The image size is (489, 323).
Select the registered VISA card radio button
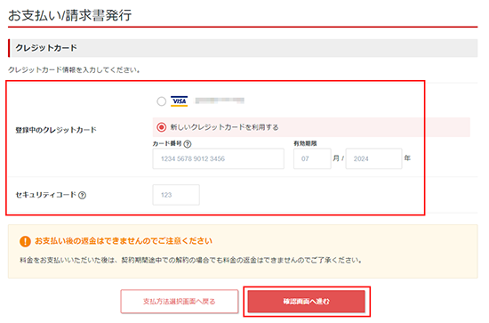pyautogui.click(x=161, y=101)
